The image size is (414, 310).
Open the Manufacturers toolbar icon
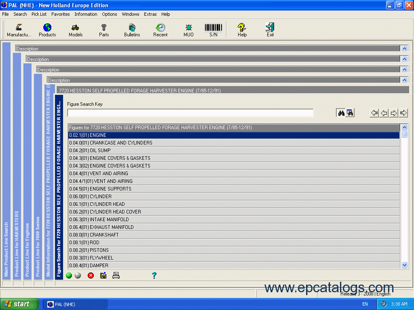19,30
